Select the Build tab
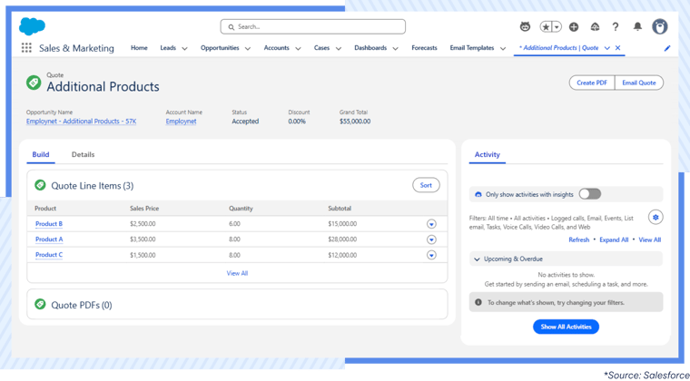Screen dimensions: 690x381 click(41, 155)
